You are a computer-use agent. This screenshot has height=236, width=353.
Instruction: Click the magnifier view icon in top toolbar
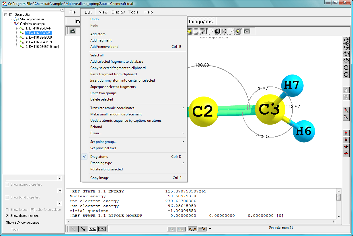[238, 31]
